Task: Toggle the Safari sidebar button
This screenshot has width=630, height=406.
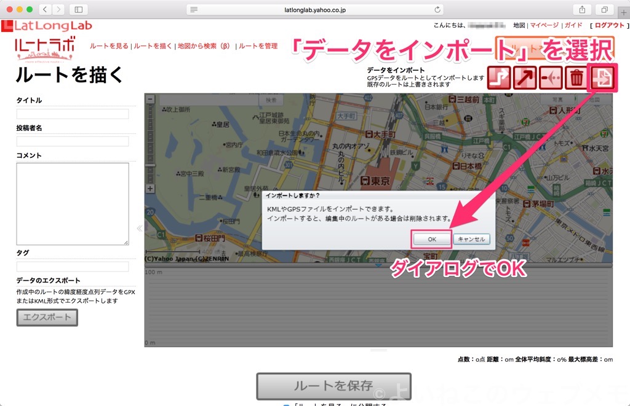Action: (78, 9)
